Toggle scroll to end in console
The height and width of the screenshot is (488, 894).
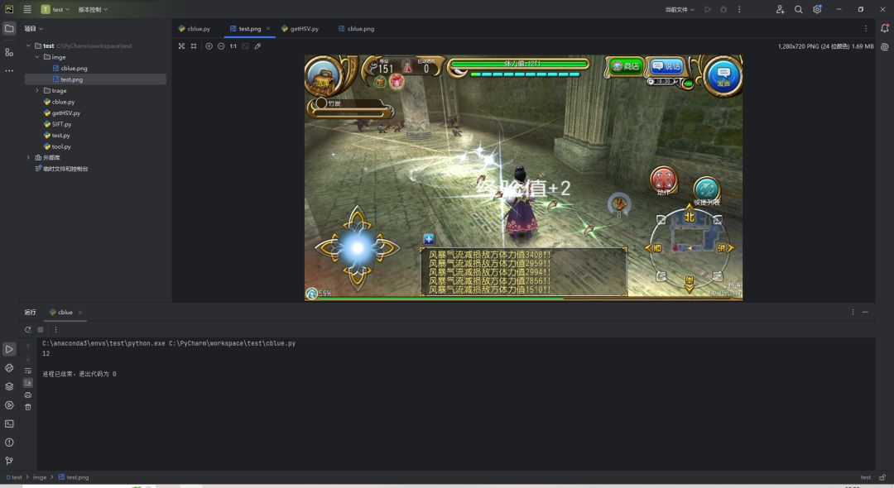point(28,383)
